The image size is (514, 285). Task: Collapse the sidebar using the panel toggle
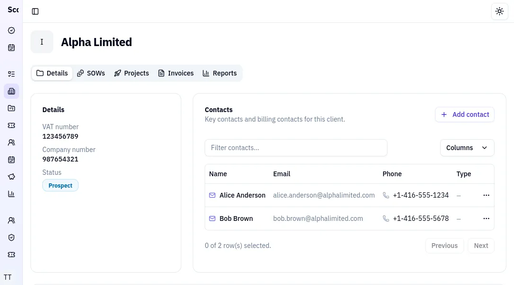35,11
